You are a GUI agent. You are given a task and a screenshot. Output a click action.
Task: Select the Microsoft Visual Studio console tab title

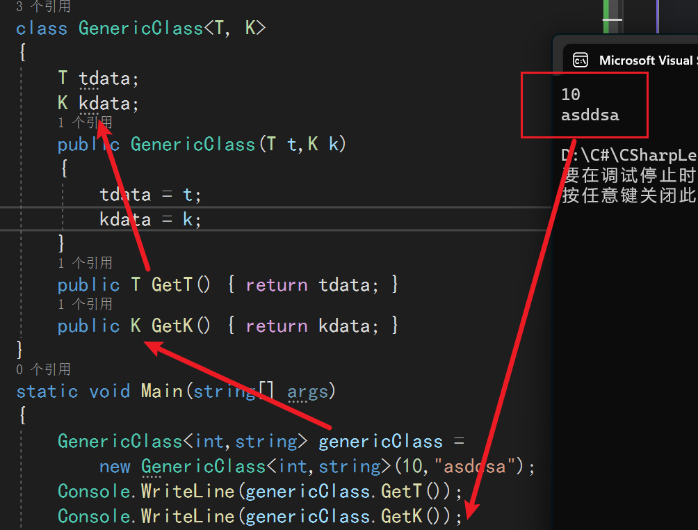click(x=647, y=61)
